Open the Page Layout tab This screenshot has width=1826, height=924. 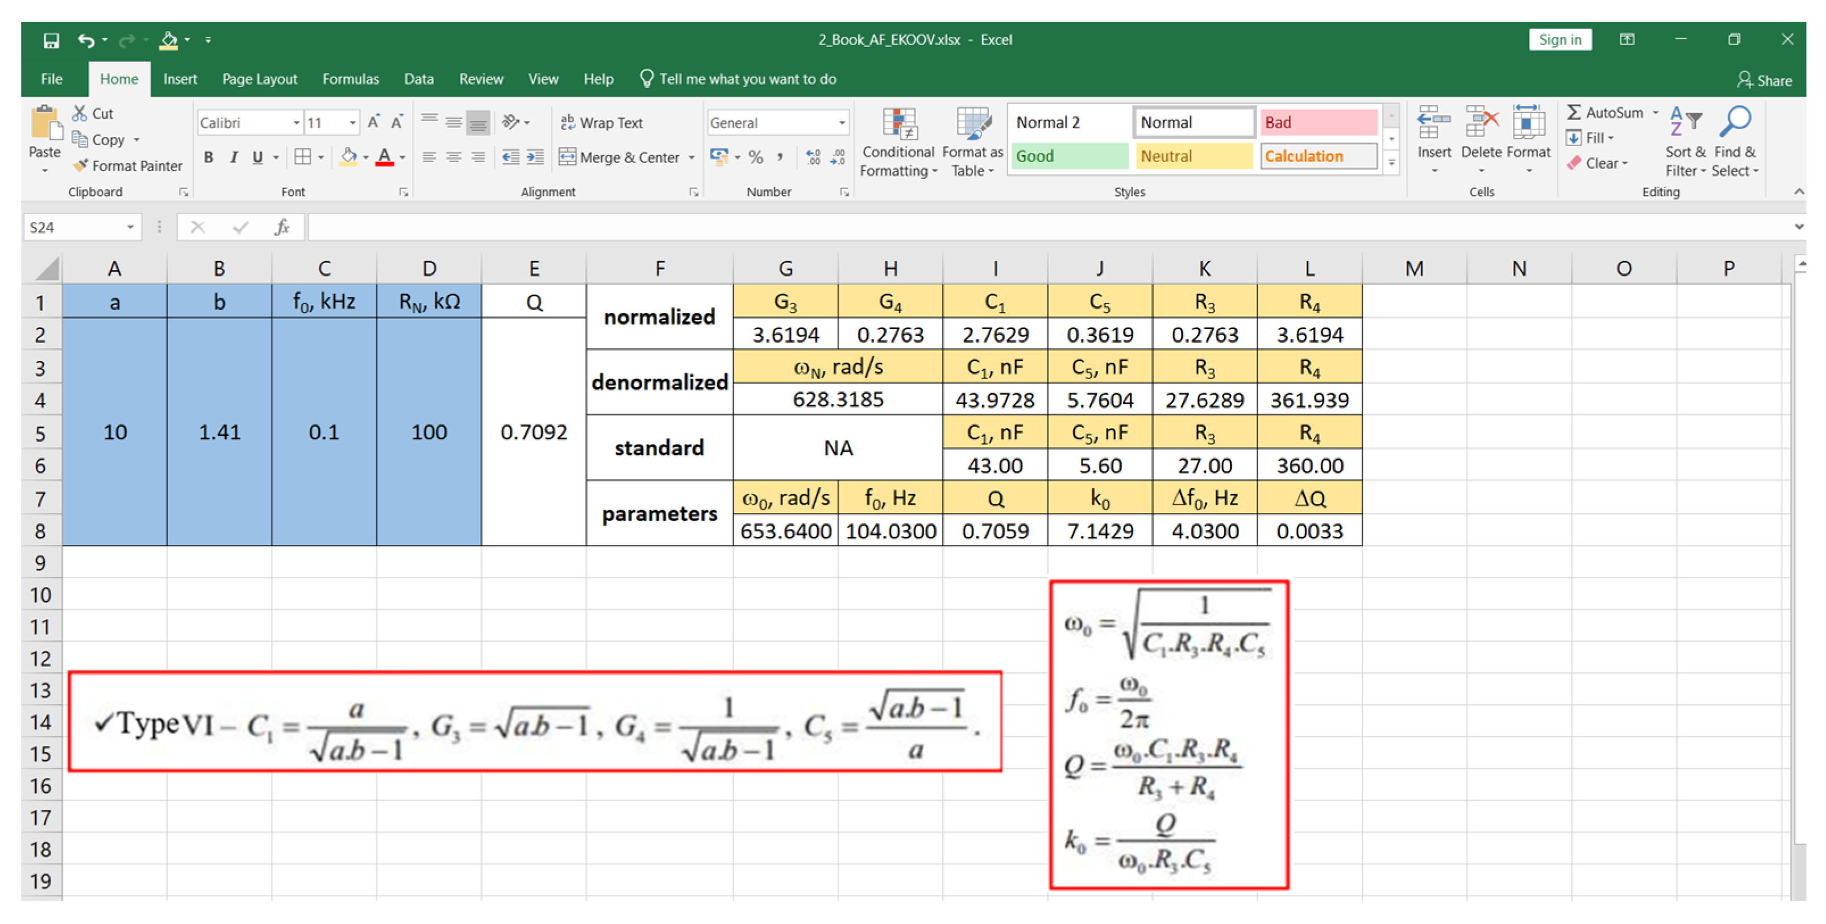pos(260,80)
